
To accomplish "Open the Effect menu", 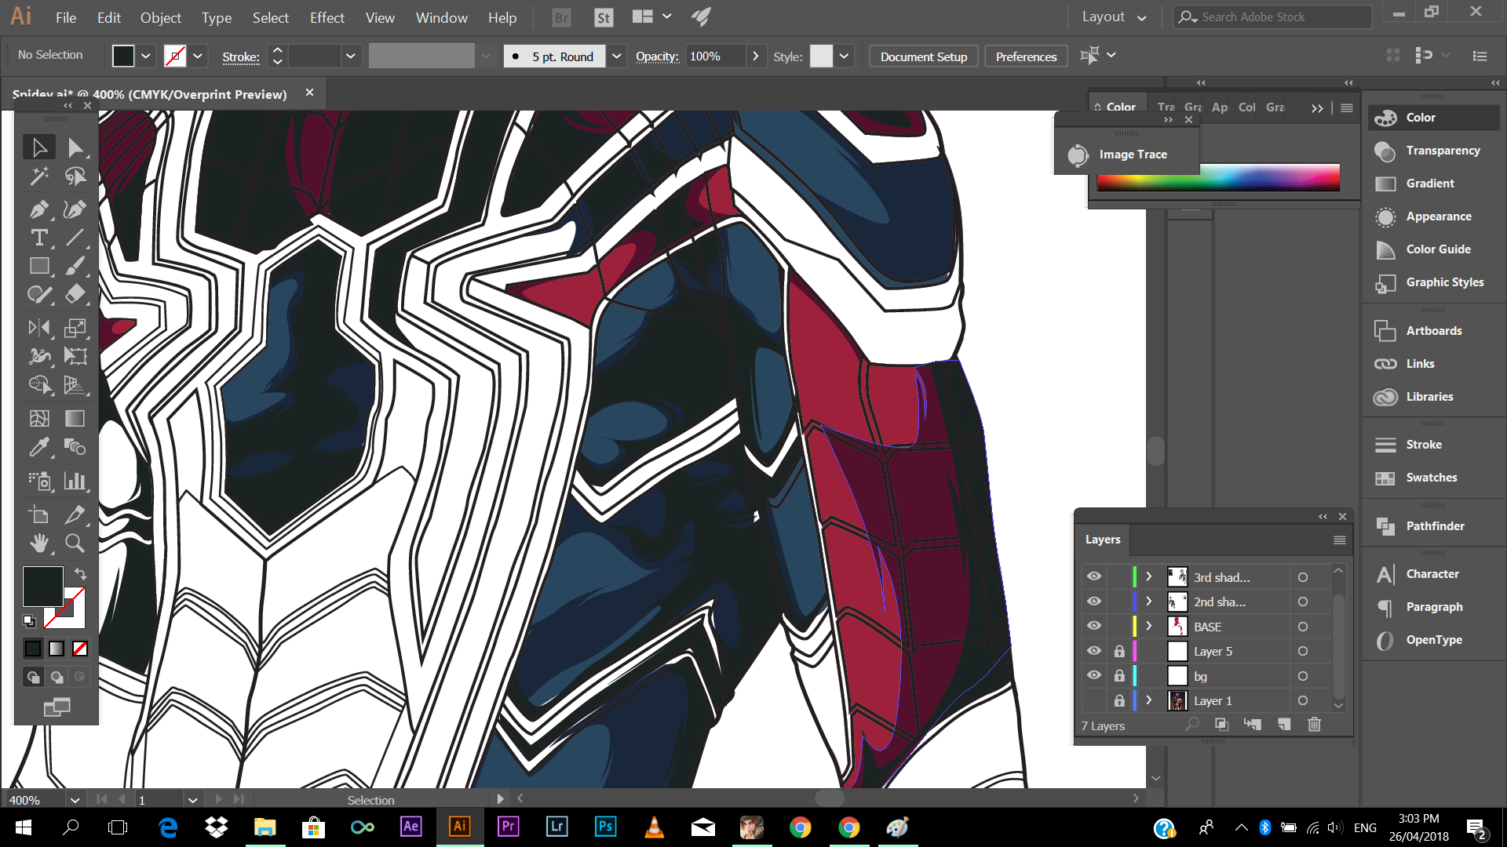I will 327,17.
